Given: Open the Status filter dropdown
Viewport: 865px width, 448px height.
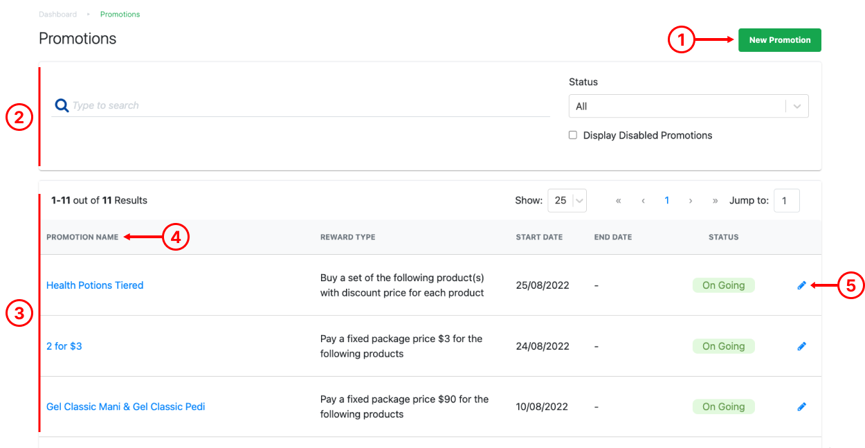Looking at the screenshot, I should pos(688,107).
